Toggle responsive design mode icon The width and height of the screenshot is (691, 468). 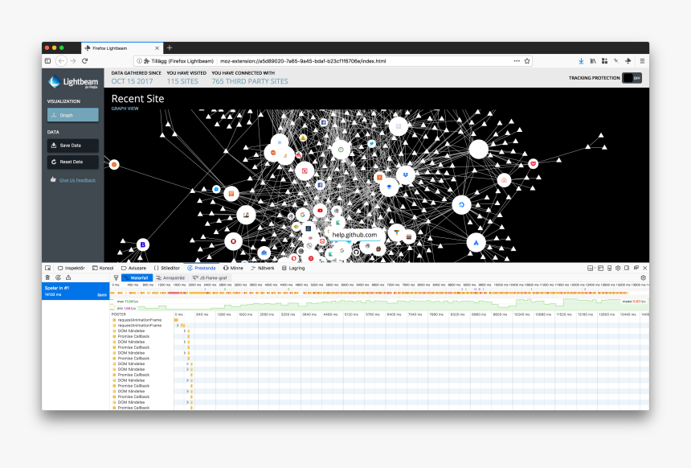609,268
